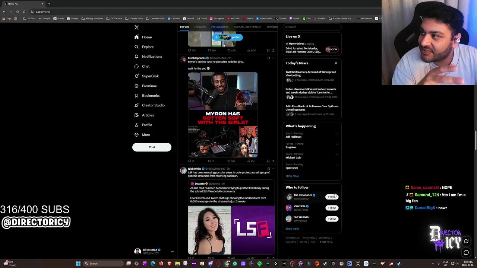Open Articles in the sidebar
This screenshot has width=477, height=268.
coord(144,115)
